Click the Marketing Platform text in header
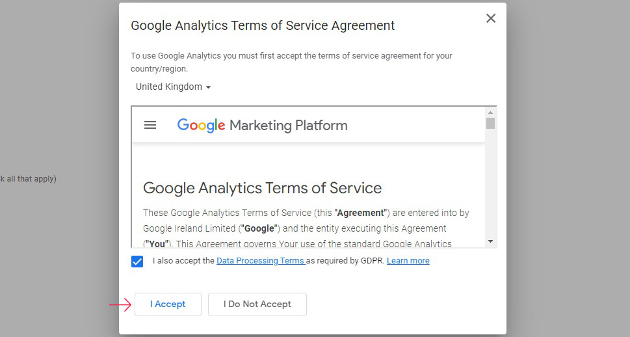Screen dimensions: 630x337 [x=289, y=126]
